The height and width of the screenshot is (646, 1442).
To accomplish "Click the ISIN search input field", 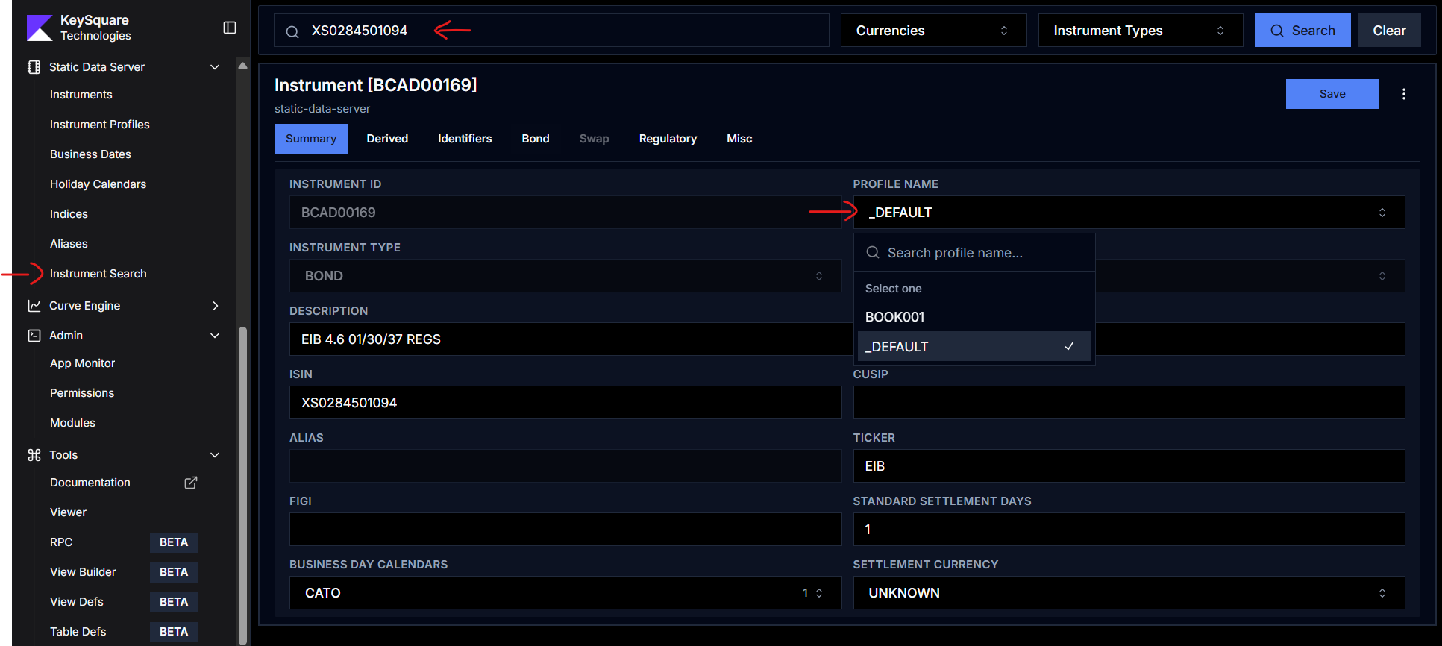I will click(551, 31).
